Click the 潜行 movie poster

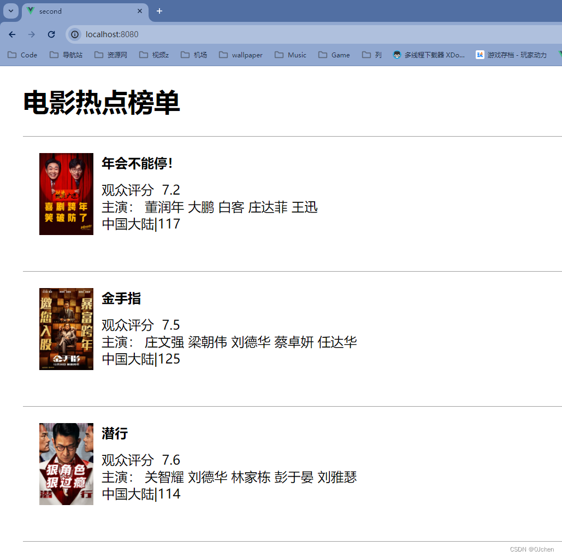coord(66,464)
